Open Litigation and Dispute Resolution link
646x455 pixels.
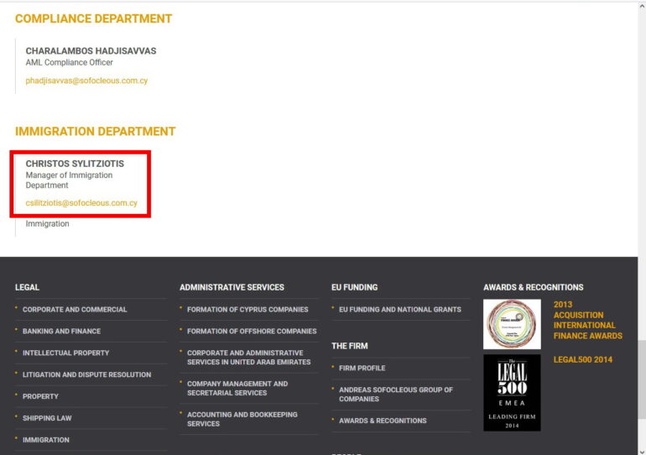87,374
